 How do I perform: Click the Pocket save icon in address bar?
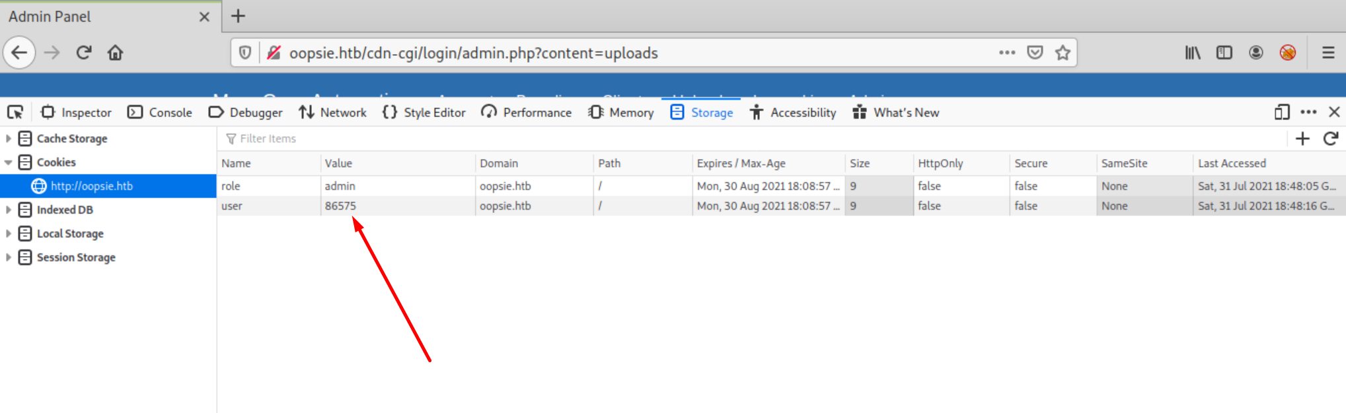[1035, 53]
